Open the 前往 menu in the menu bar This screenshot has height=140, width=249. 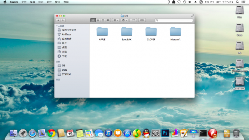coord(49,2)
